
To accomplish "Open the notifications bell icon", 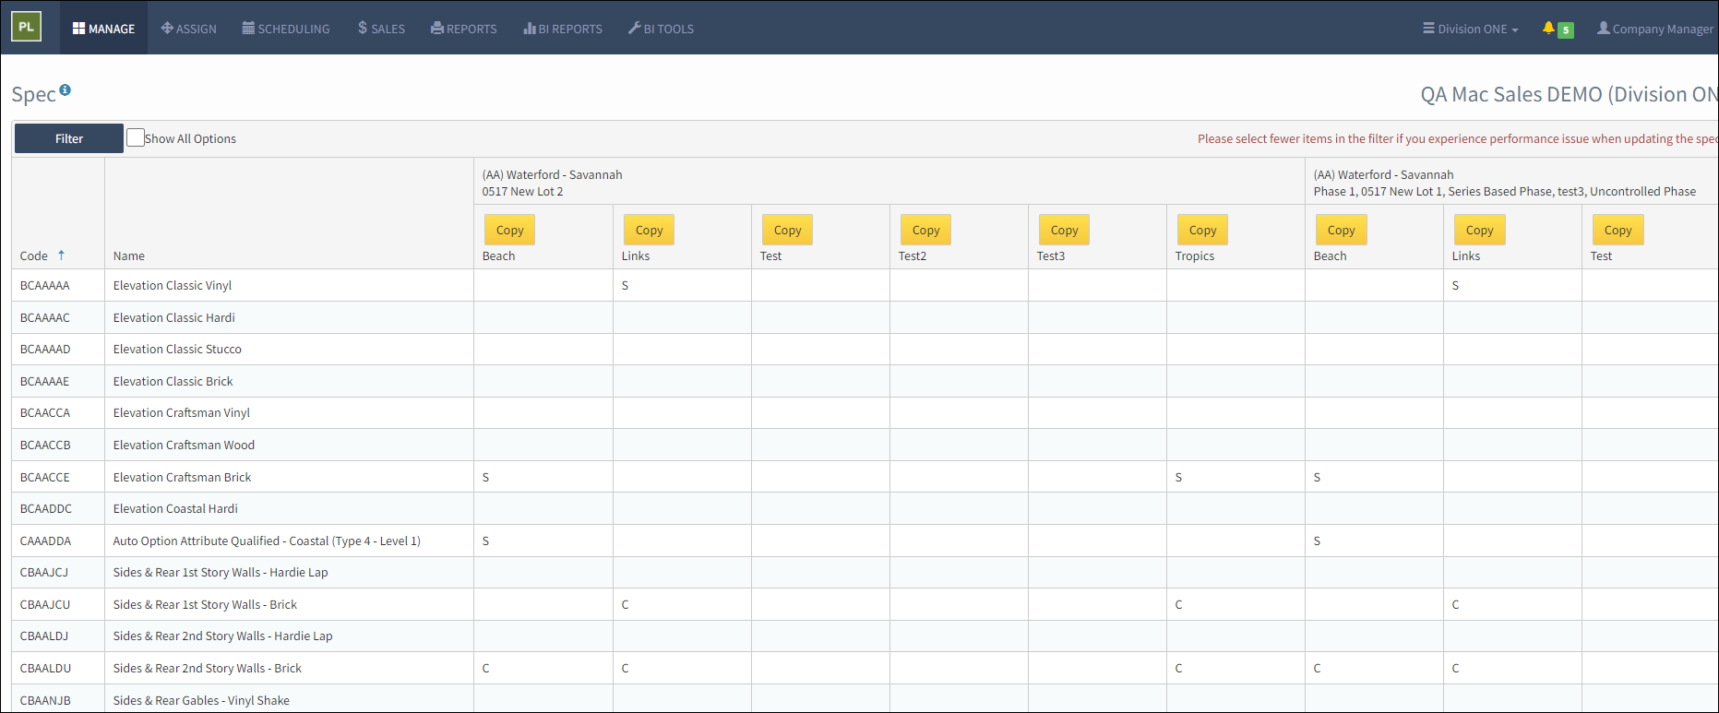I will [1548, 29].
